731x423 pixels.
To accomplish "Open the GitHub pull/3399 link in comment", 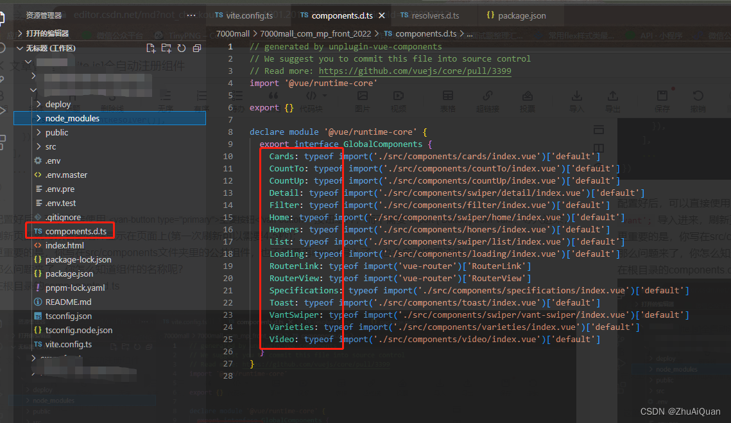I will pos(415,71).
